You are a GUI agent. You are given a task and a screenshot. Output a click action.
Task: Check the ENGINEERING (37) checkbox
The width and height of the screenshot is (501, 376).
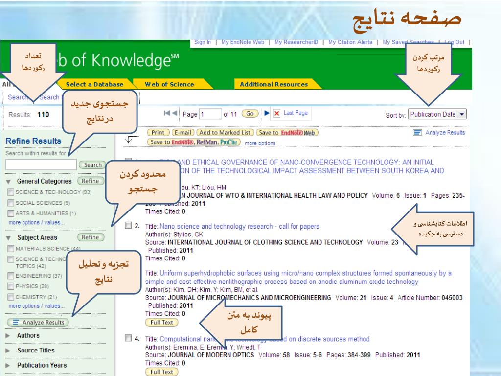11,276
